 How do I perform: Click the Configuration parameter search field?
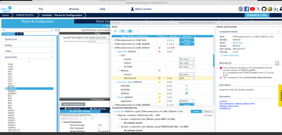(x=72, y=118)
